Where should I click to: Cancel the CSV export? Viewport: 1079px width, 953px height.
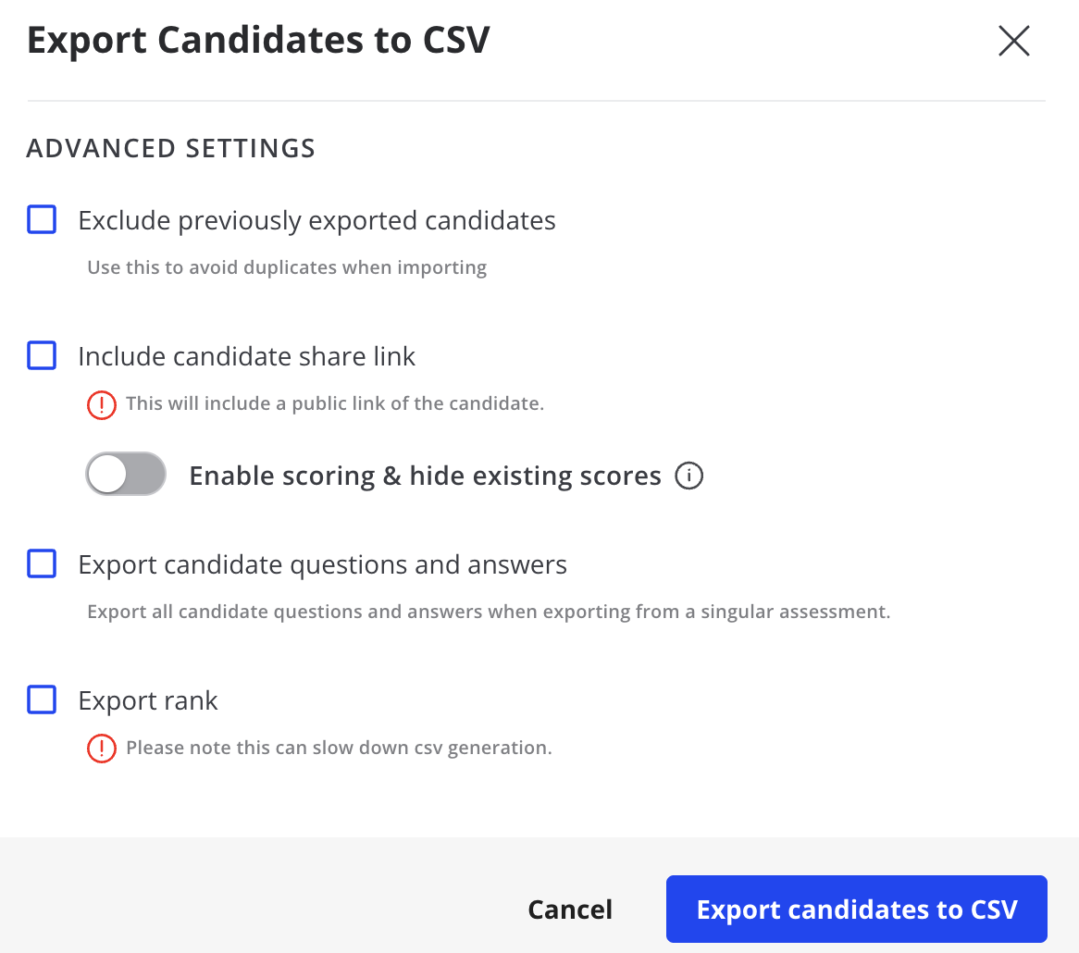(570, 910)
